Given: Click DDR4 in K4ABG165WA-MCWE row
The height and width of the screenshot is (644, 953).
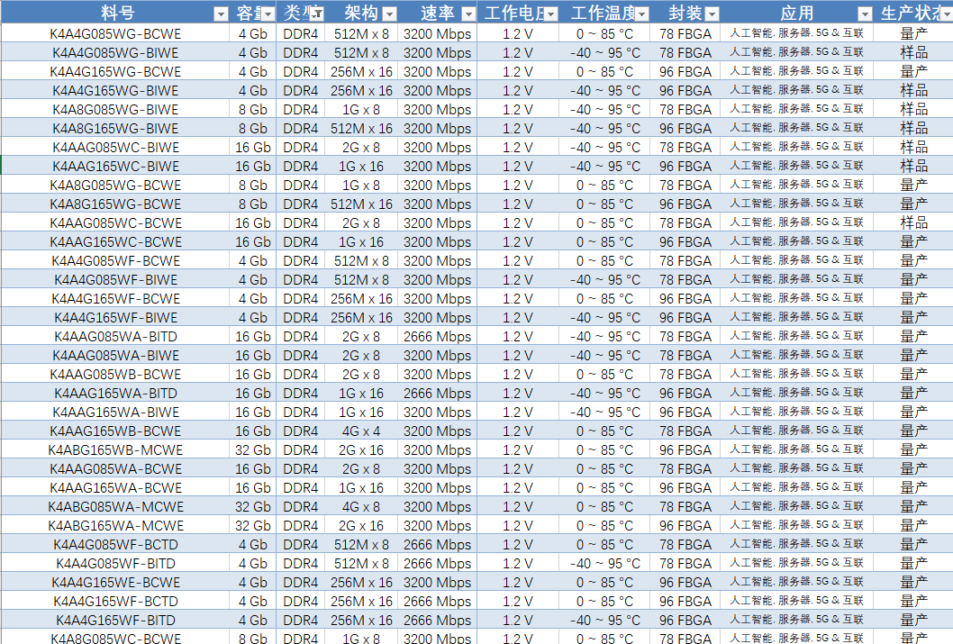Looking at the screenshot, I should tap(300, 525).
